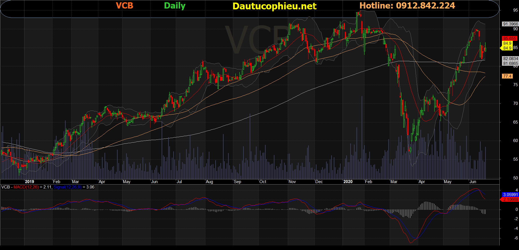Click the blue 3.05991 signal value tag

[x=510, y=195]
